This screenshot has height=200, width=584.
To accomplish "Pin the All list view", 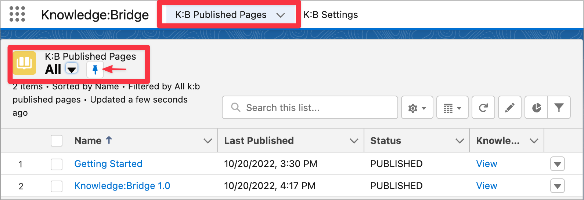I will (95, 69).
